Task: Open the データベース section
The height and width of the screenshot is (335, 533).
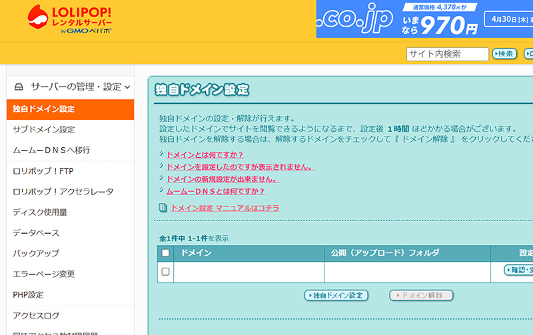Action: [x=36, y=232]
